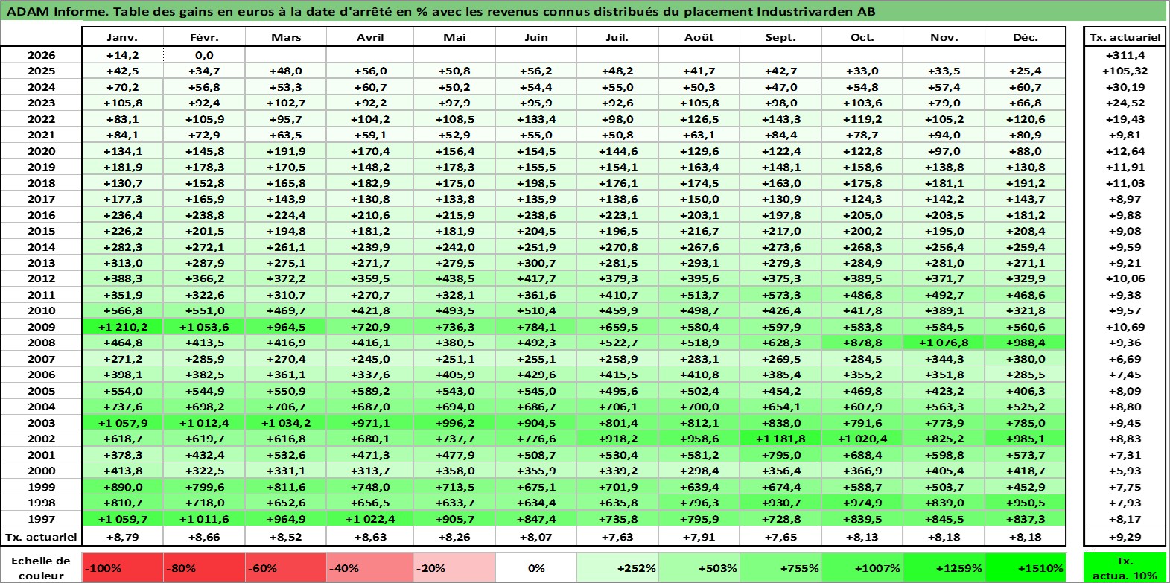
Task: Select the -80% red swatch
Action: point(204,567)
